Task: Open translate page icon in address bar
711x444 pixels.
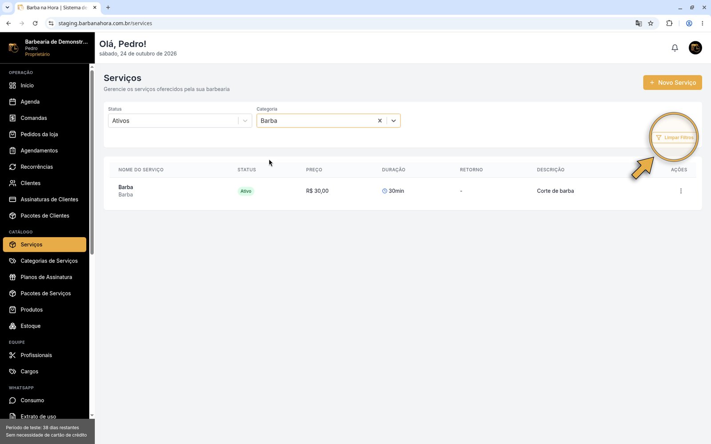Action: point(639,24)
